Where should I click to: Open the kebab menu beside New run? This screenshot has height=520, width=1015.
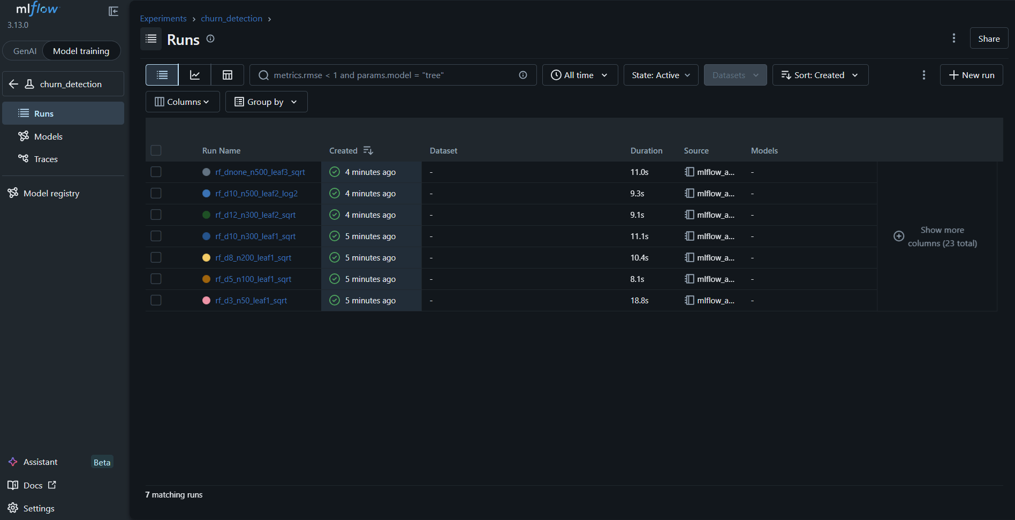click(923, 75)
